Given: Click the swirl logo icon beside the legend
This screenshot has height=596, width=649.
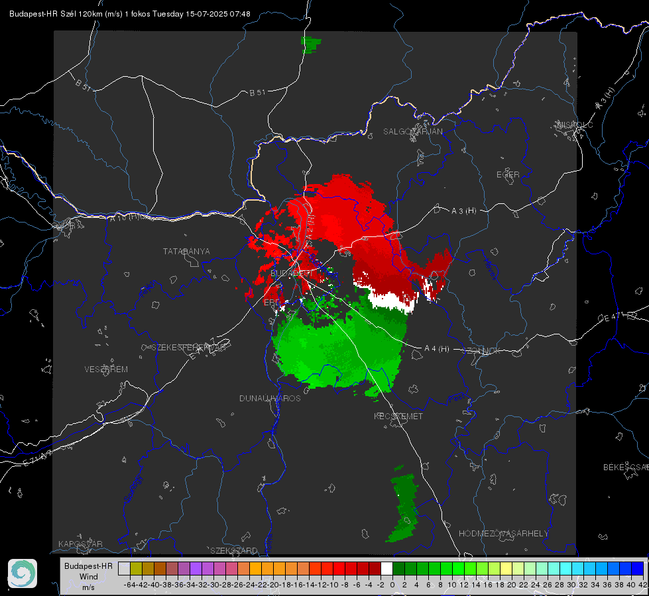Looking at the screenshot, I should tap(23, 573).
